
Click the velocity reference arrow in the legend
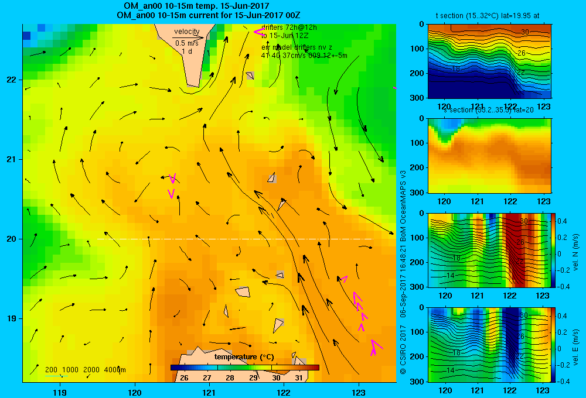pos(188,37)
